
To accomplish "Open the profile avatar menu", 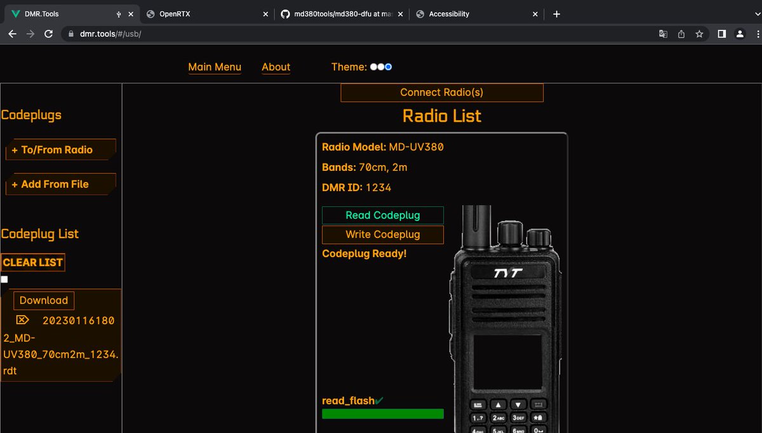I will [x=740, y=34].
